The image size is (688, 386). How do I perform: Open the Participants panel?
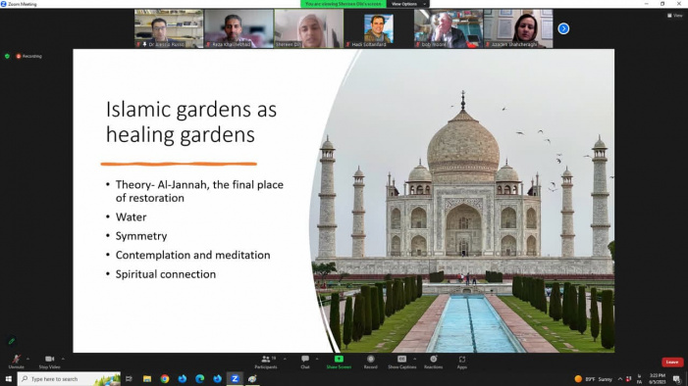[x=265, y=362]
